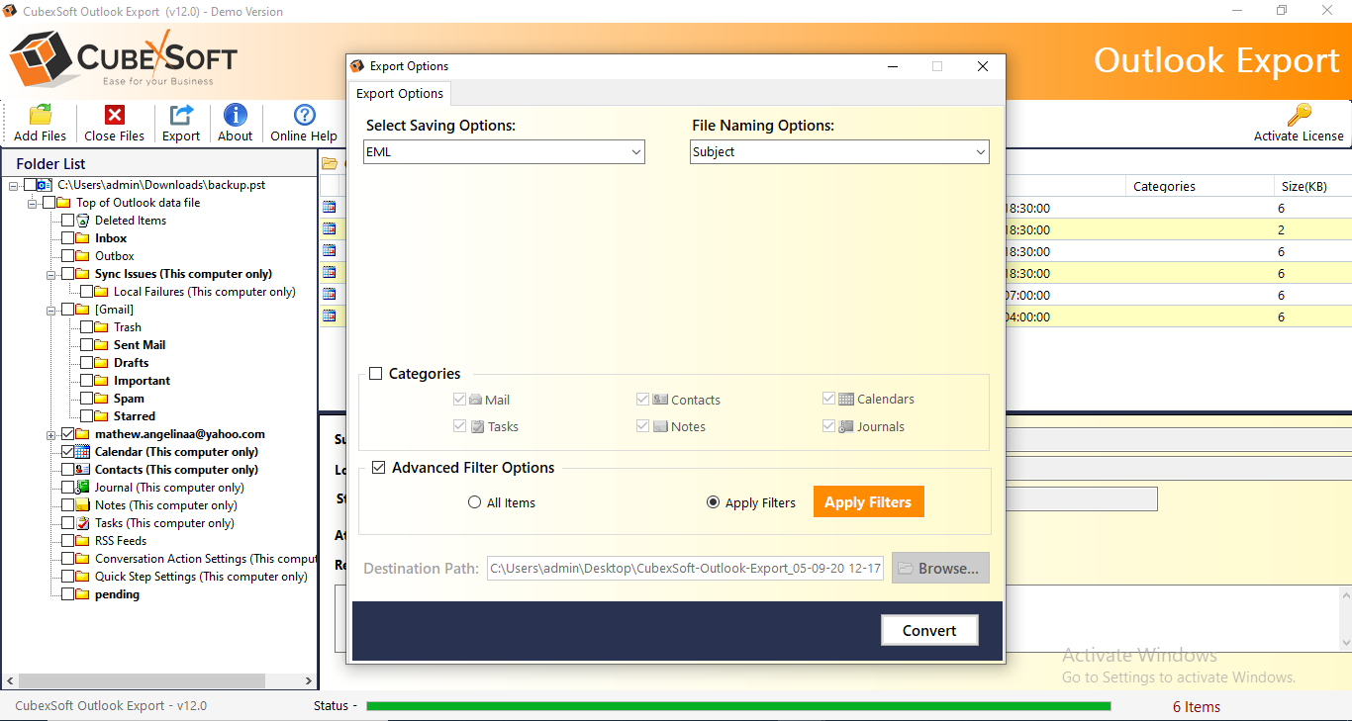The image size is (1352, 721).
Task: Click the Starred folder icon
Action: [x=102, y=416]
